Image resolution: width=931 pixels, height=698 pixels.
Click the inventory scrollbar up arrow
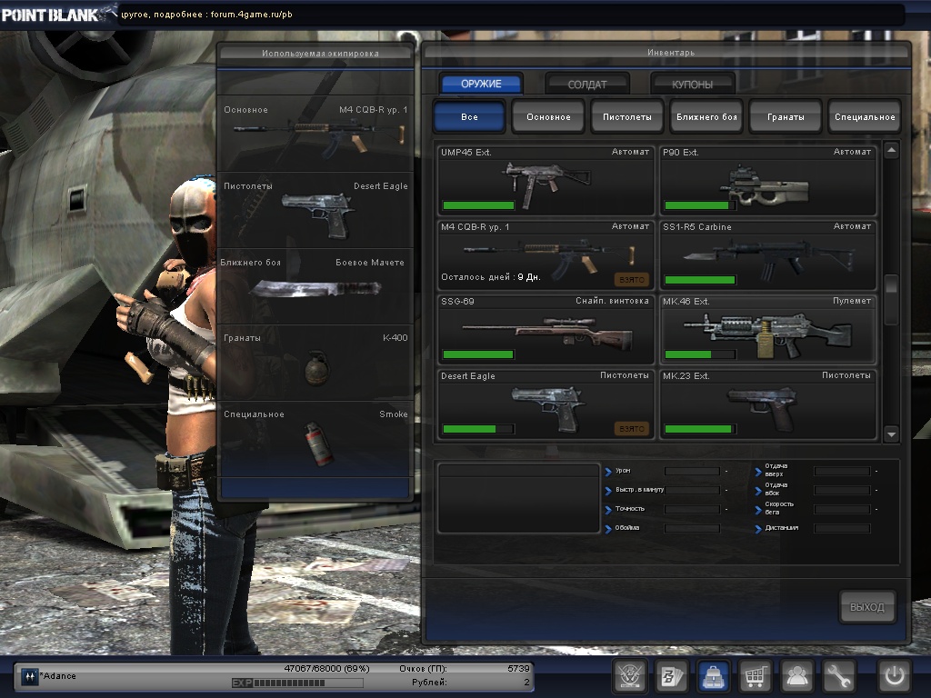[891, 151]
